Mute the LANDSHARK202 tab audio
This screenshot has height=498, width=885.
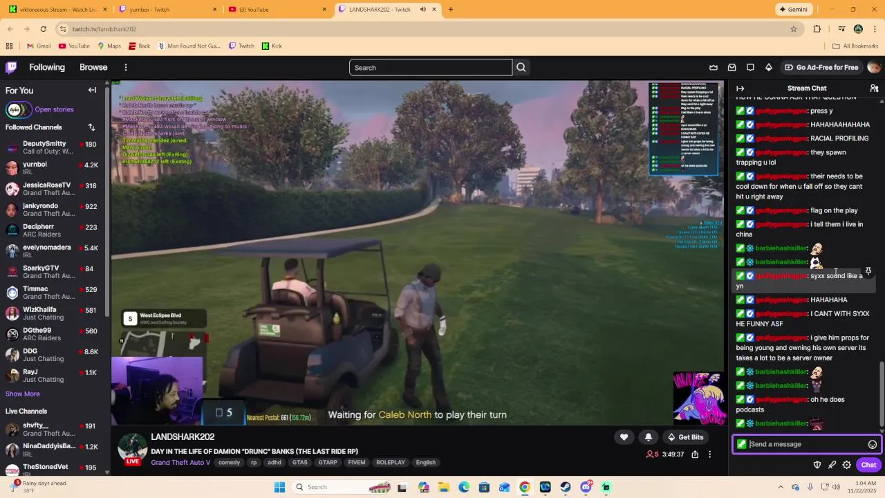pos(423,9)
